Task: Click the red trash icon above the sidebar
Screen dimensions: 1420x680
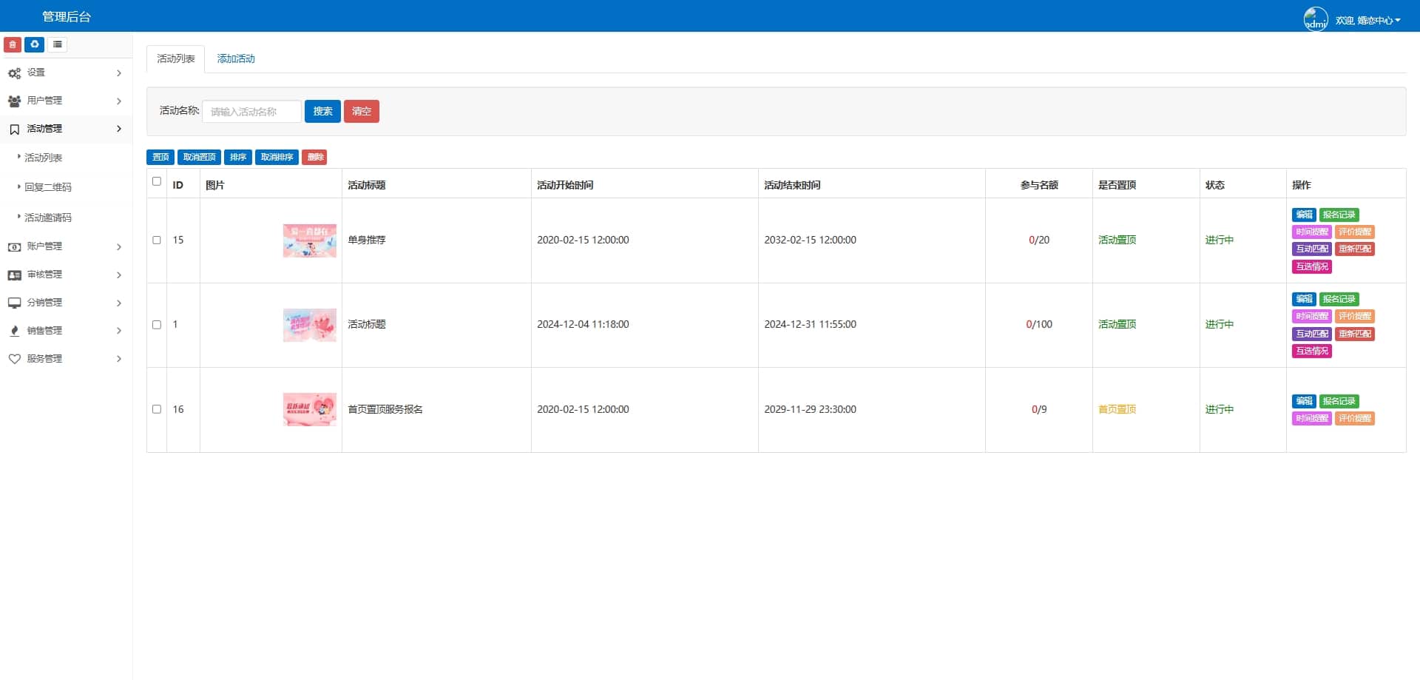Action: [13, 44]
